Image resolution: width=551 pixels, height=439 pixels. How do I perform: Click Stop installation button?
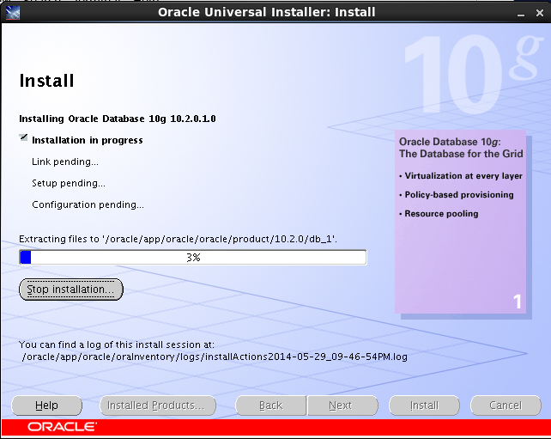[71, 290]
